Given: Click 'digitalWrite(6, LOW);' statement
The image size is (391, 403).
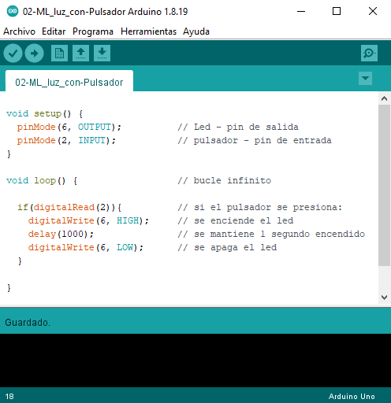Looking at the screenshot, I should pos(86,247).
